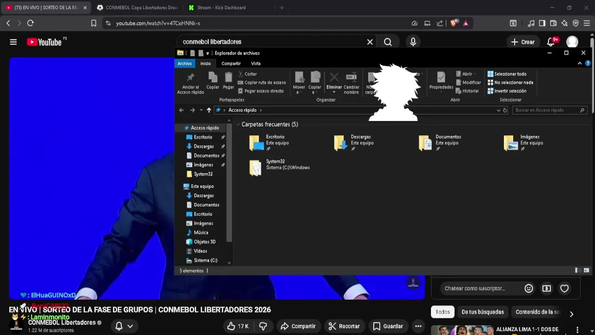Open YouTube notifications bell
The image size is (595, 335).
[x=551, y=42]
